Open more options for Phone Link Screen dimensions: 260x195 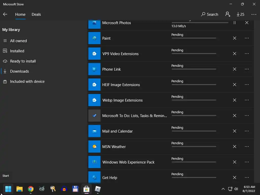coord(247,69)
